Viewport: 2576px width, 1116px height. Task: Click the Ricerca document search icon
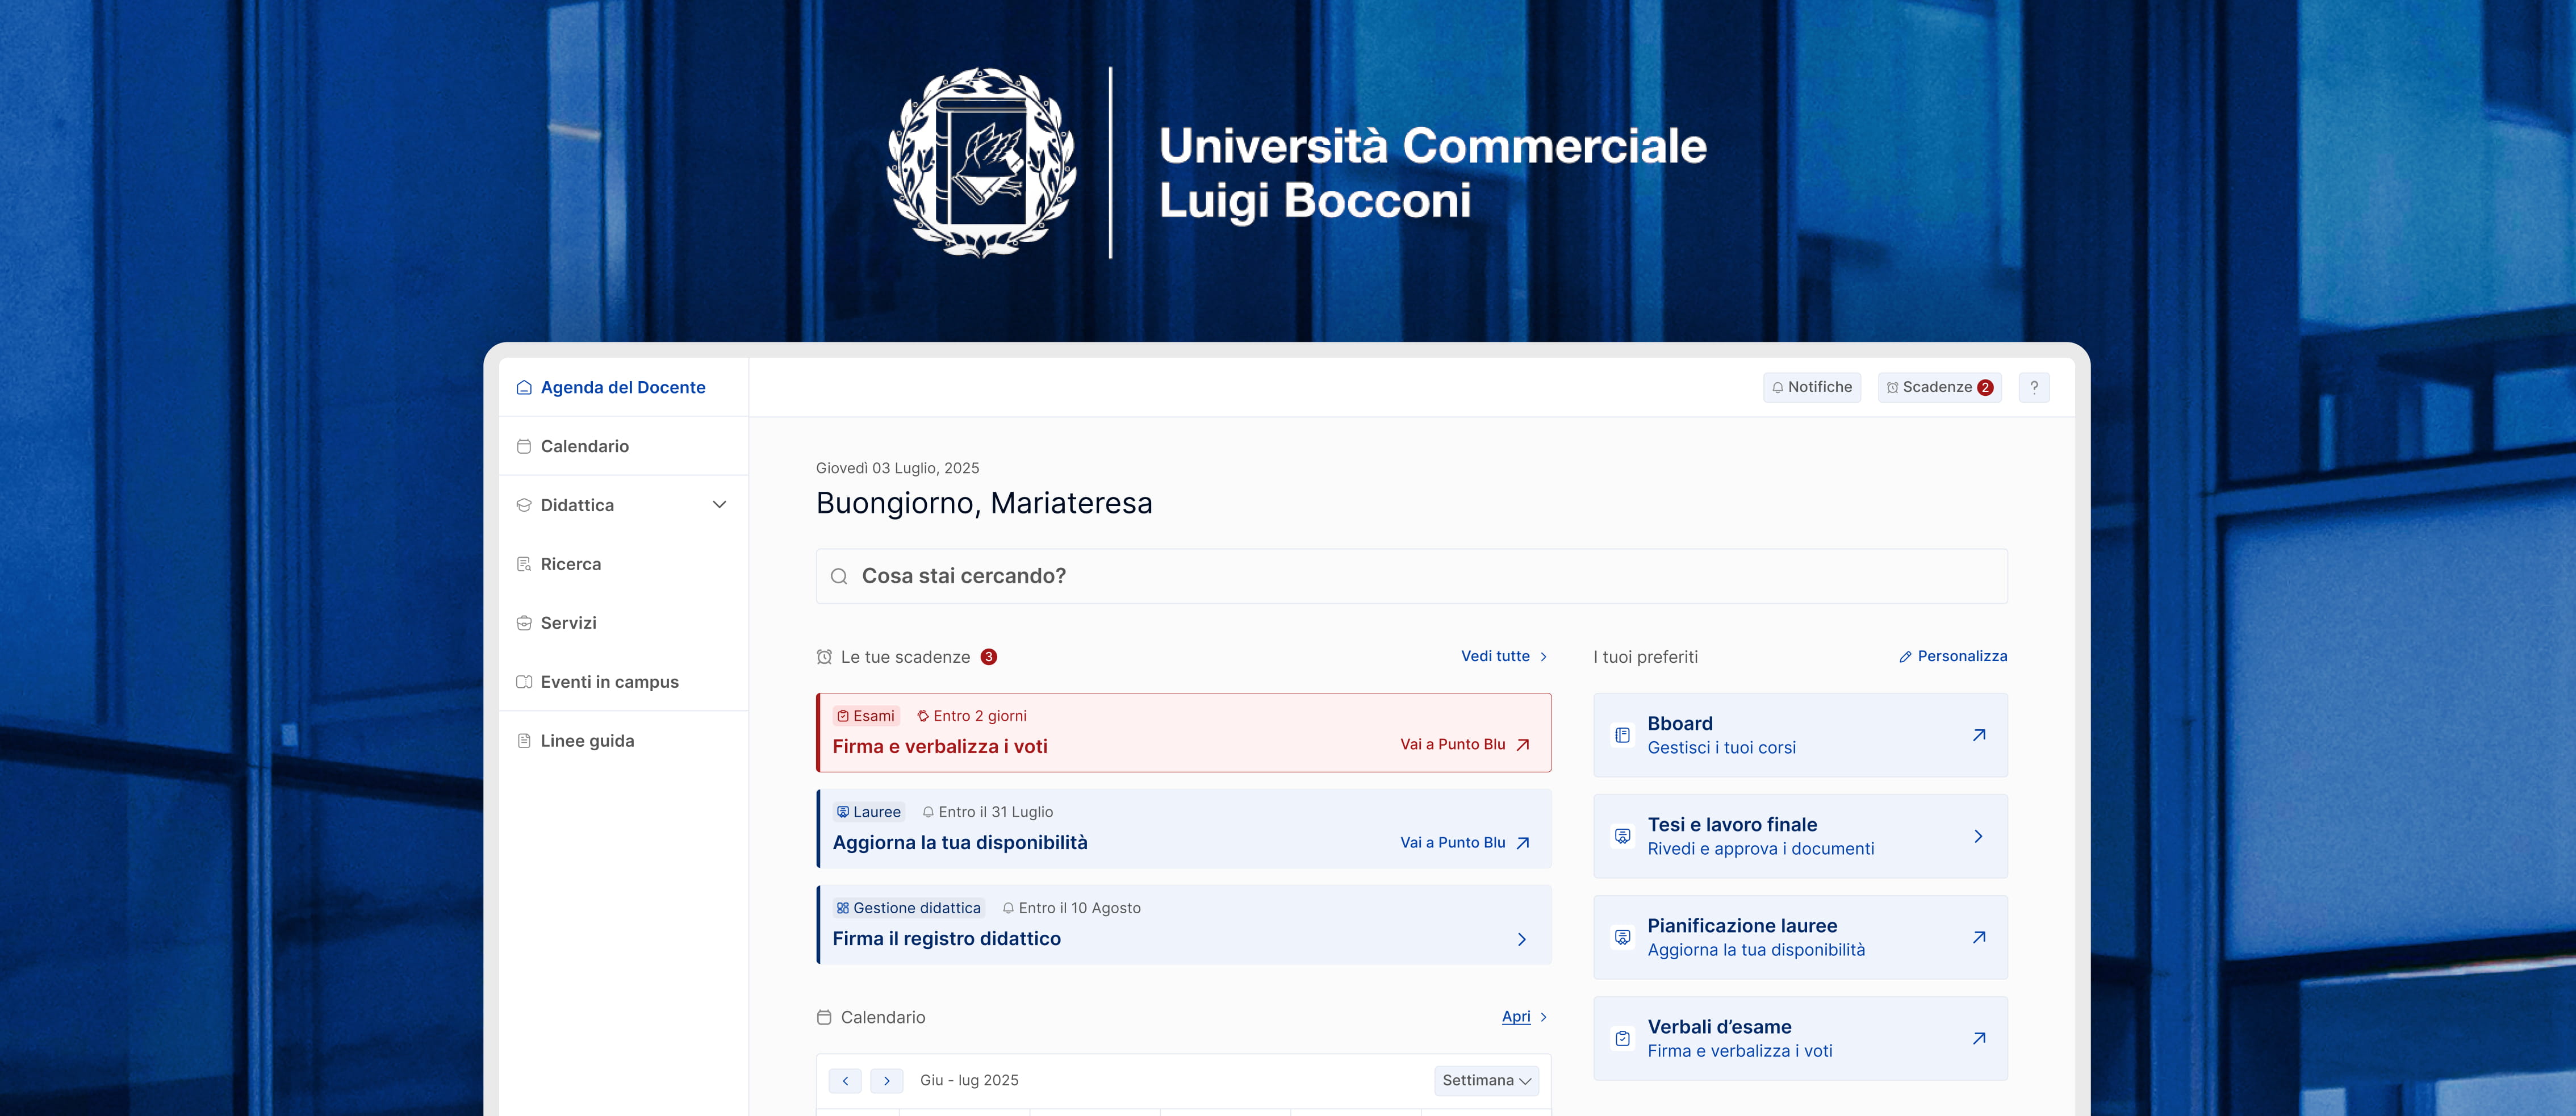click(524, 564)
